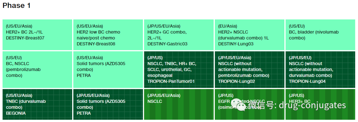
Task: Click the DESTINY-Lung03 durvalumab combo cell
Action: [250, 35]
